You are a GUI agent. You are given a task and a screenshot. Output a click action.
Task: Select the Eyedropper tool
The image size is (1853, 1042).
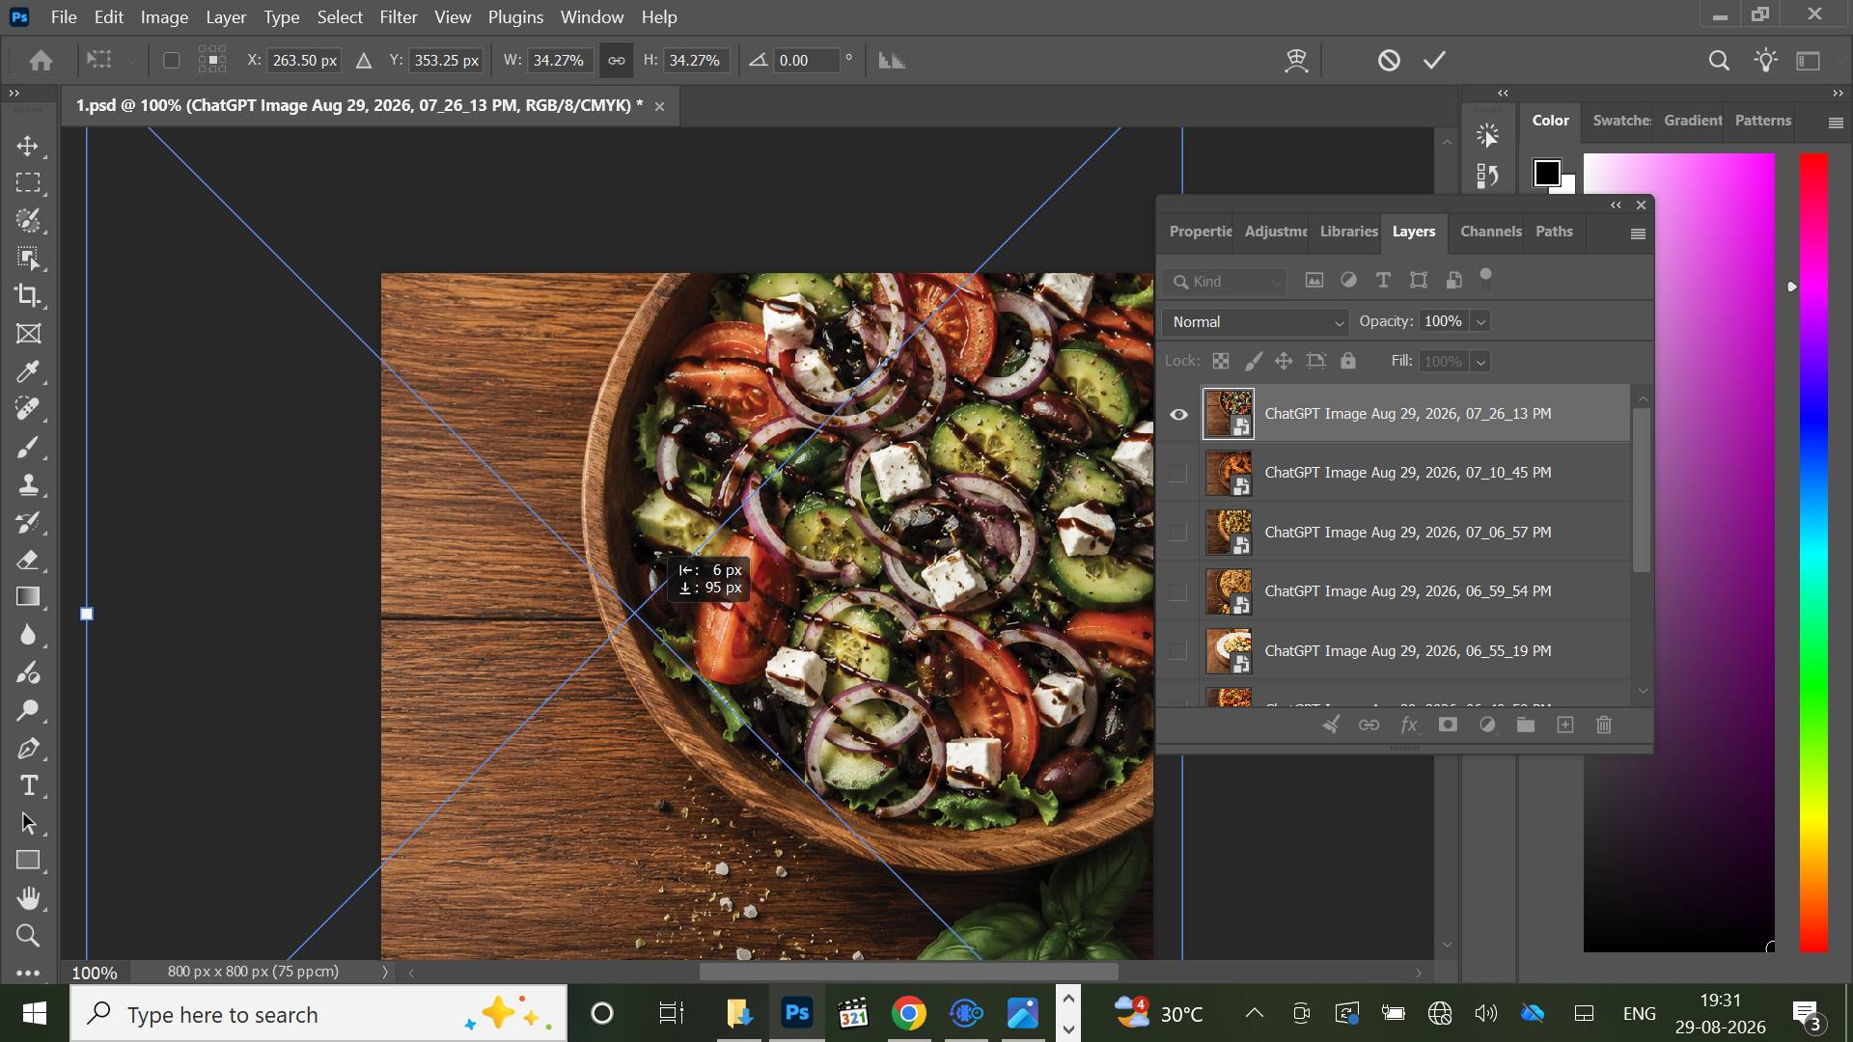[x=28, y=371]
